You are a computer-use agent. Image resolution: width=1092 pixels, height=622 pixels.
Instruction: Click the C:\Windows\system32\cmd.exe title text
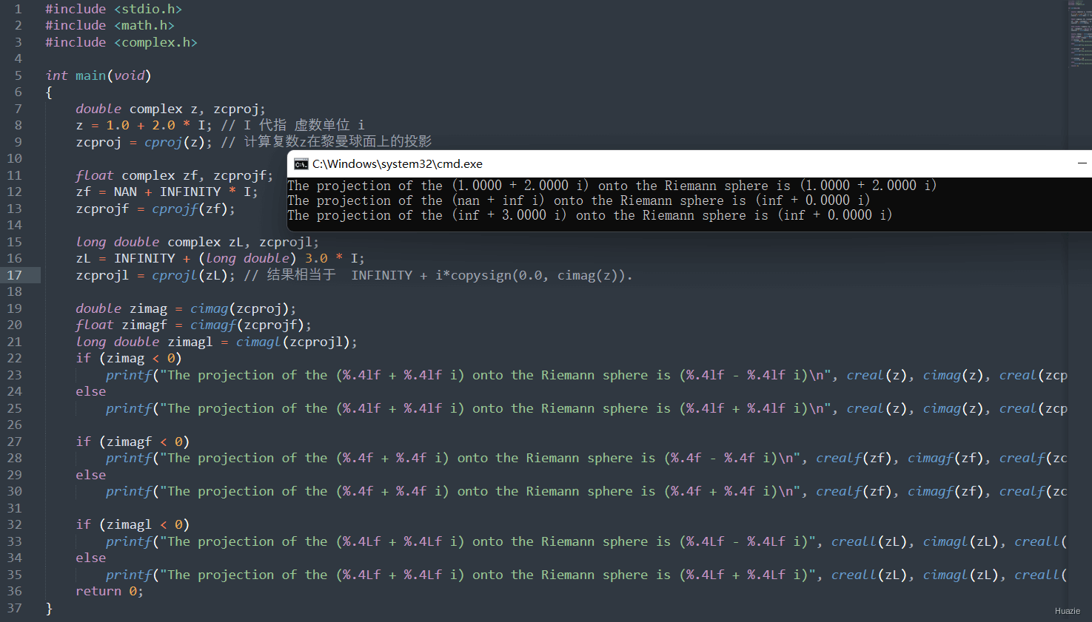[398, 164]
